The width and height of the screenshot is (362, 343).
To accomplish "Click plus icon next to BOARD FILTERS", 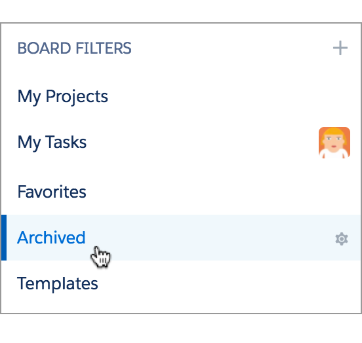I will coord(340,48).
